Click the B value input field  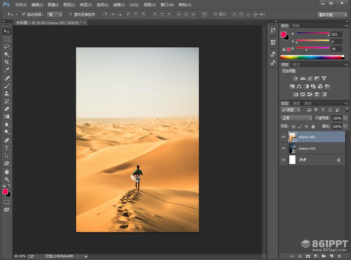click(336, 49)
